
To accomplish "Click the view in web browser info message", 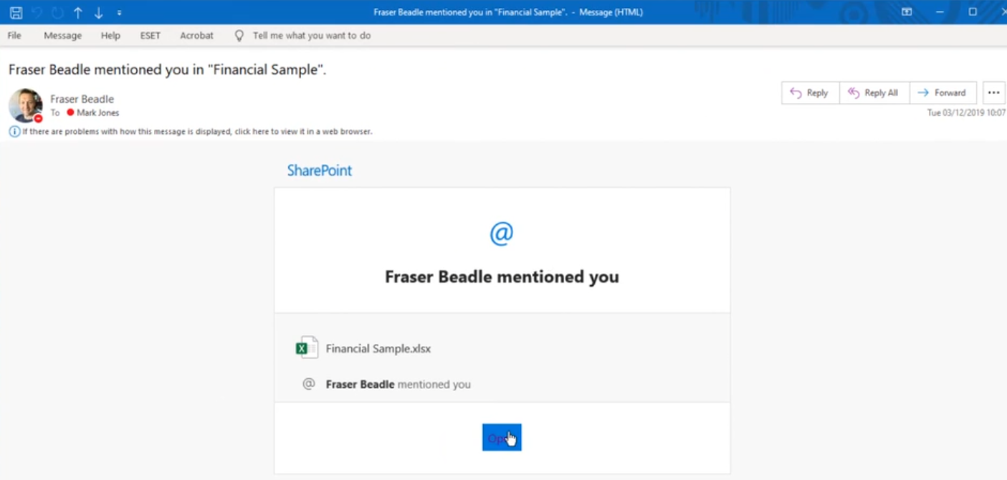I will 197,132.
